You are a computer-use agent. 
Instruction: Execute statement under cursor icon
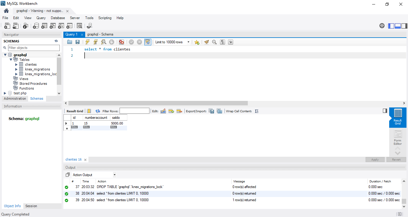95,42
